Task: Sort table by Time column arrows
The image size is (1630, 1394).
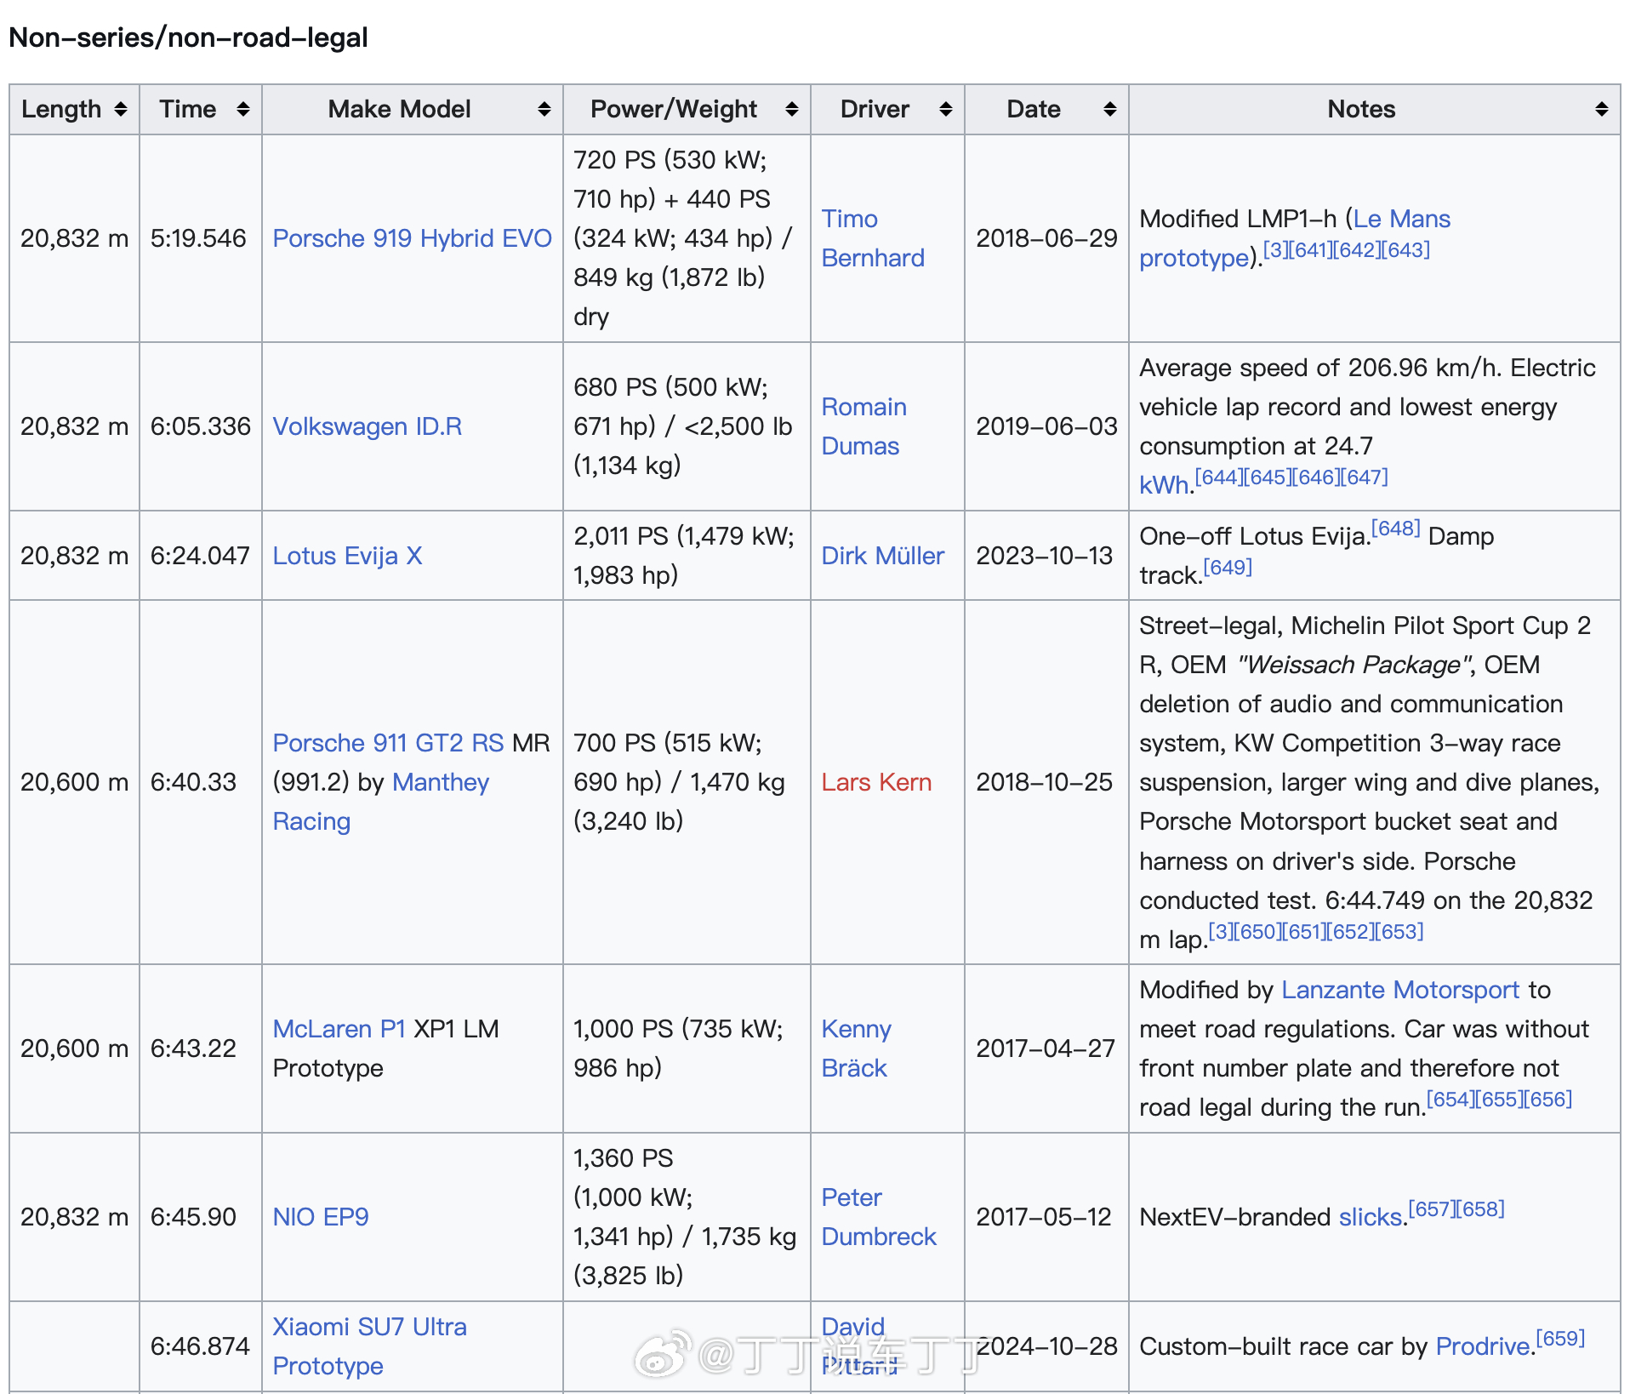Action: [x=243, y=109]
